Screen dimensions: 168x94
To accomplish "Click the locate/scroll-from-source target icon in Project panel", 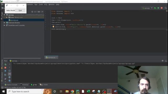I will pyautogui.click(x=32, y=12).
